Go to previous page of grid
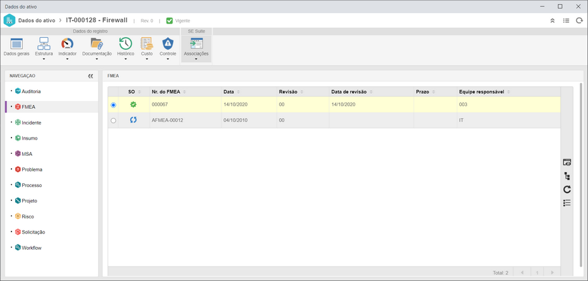 [521, 273]
